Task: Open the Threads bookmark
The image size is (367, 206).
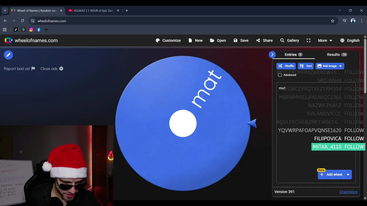Action: 24,30
